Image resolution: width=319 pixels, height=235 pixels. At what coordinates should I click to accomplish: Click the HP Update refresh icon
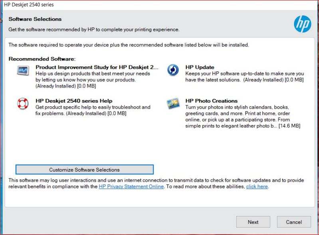(173, 70)
